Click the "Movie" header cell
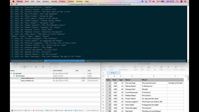Viewport: 199px width, 112px height. coord(154,80)
